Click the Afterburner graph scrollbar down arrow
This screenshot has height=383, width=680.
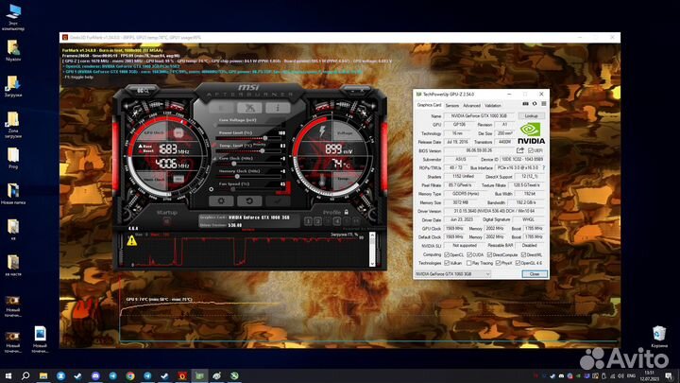coord(372,264)
